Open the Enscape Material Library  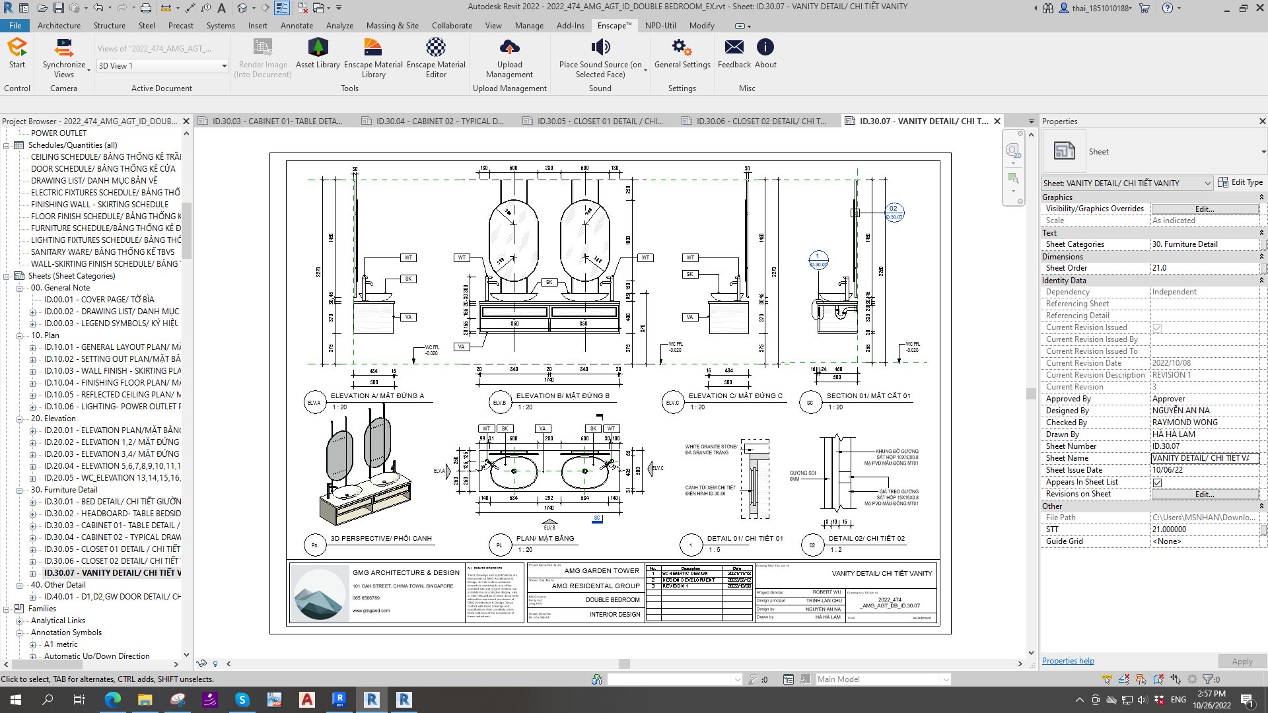tap(373, 48)
